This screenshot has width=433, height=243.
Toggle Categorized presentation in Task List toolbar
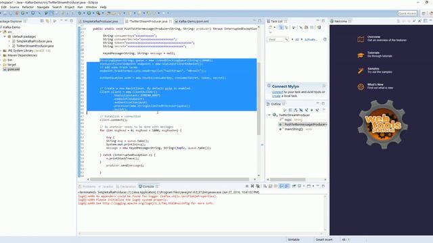coord(281,27)
